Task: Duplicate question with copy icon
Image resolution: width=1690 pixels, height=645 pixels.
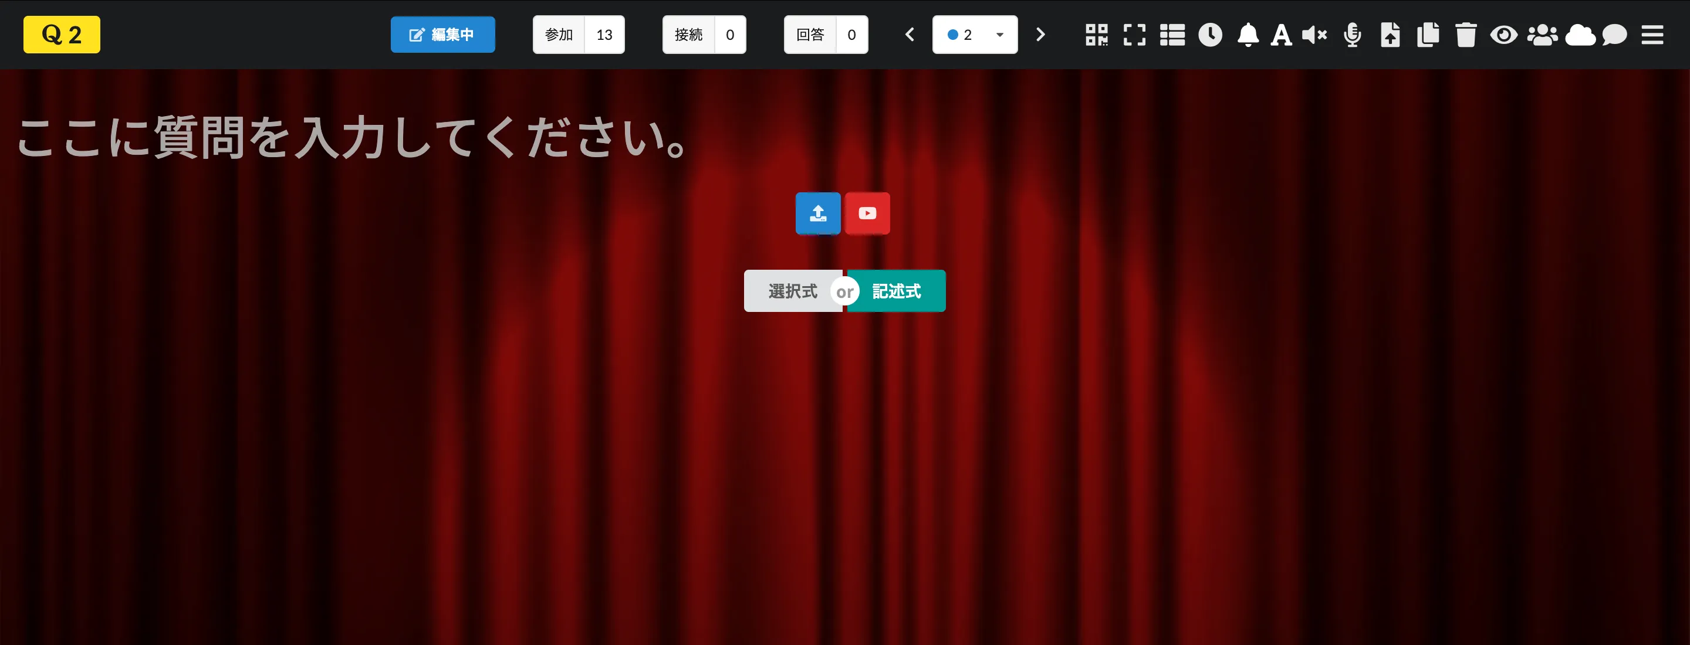Action: [1428, 35]
